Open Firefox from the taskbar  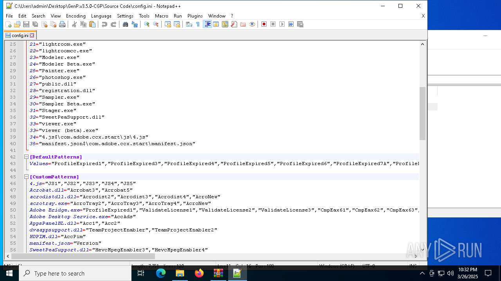point(199,273)
